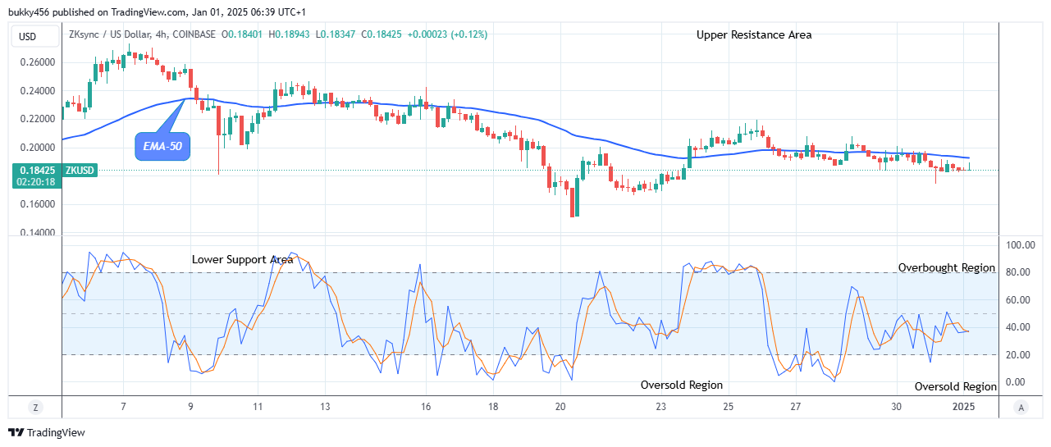Click the A auto-scale button
The width and height of the screenshot is (1051, 447).
[x=1021, y=407]
